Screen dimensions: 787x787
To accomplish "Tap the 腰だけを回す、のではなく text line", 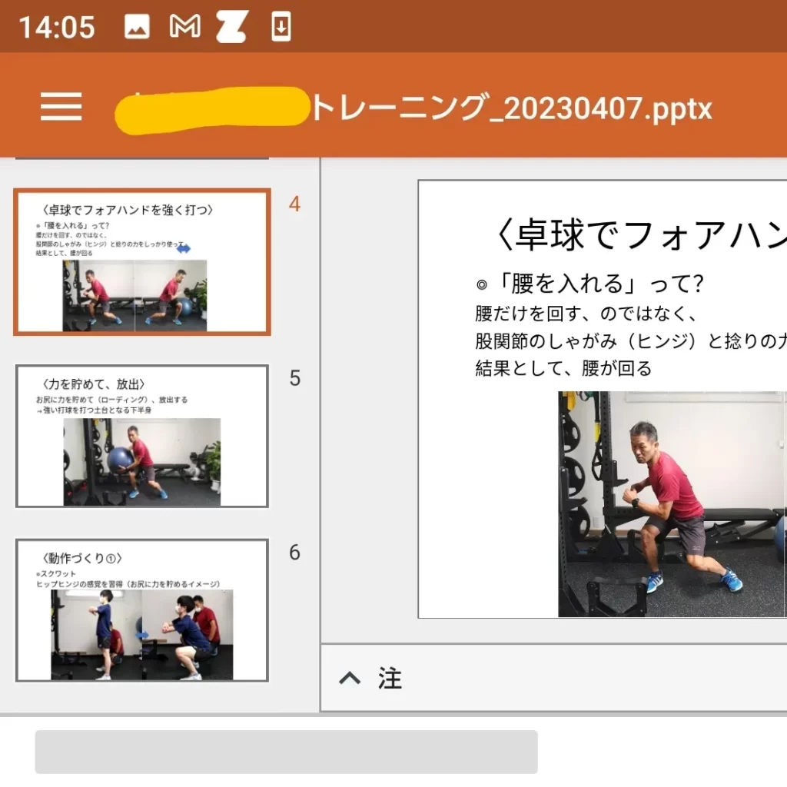I will (586, 314).
